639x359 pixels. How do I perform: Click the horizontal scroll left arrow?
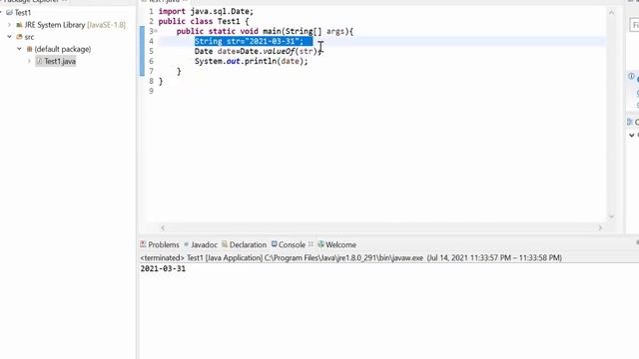click(163, 228)
